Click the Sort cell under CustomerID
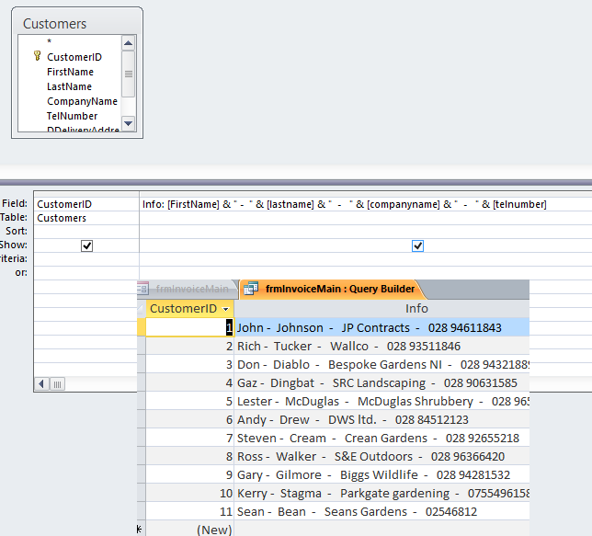Viewport: 592px width, 536px height. [x=86, y=232]
